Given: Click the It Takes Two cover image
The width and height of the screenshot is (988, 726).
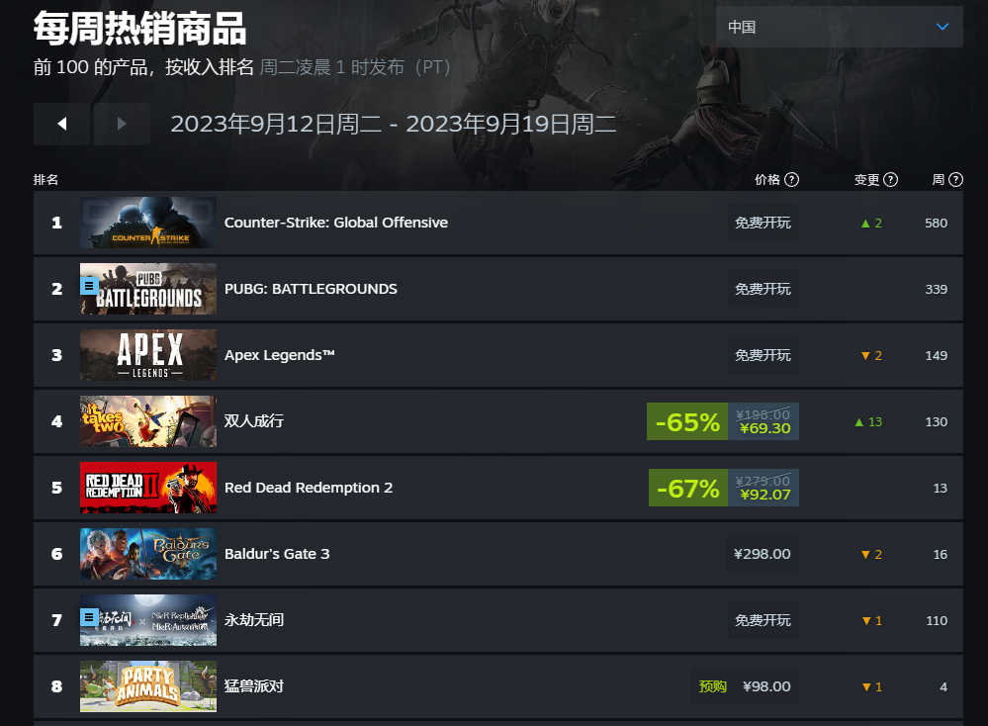Looking at the screenshot, I should click(x=148, y=421).
